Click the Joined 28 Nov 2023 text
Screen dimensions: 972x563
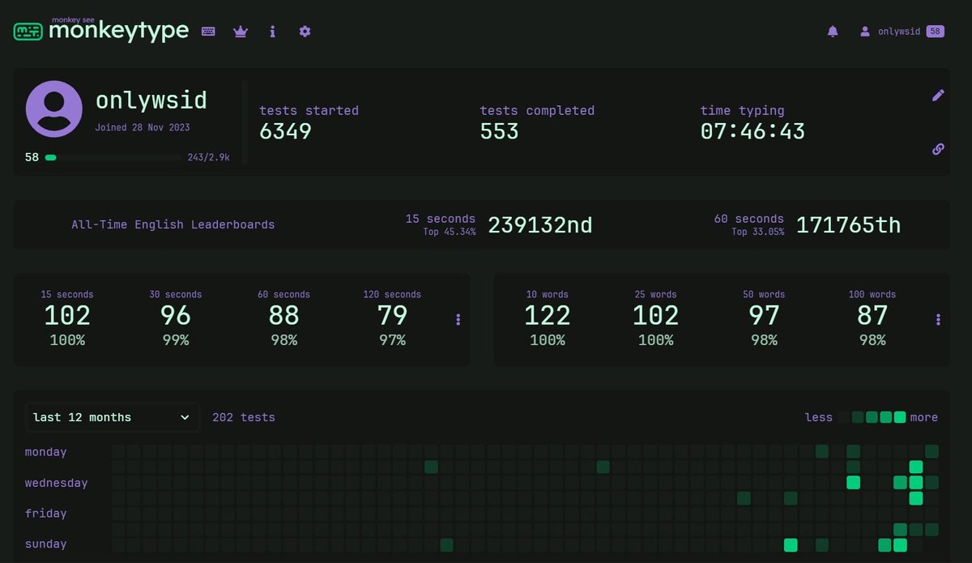tap(143, 128)
